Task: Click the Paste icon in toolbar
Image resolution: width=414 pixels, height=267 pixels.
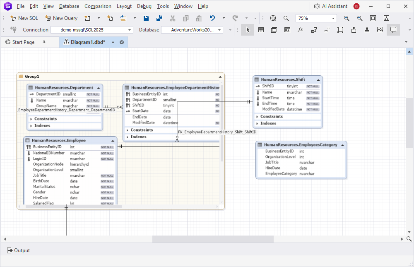Action: click(199, 18)
